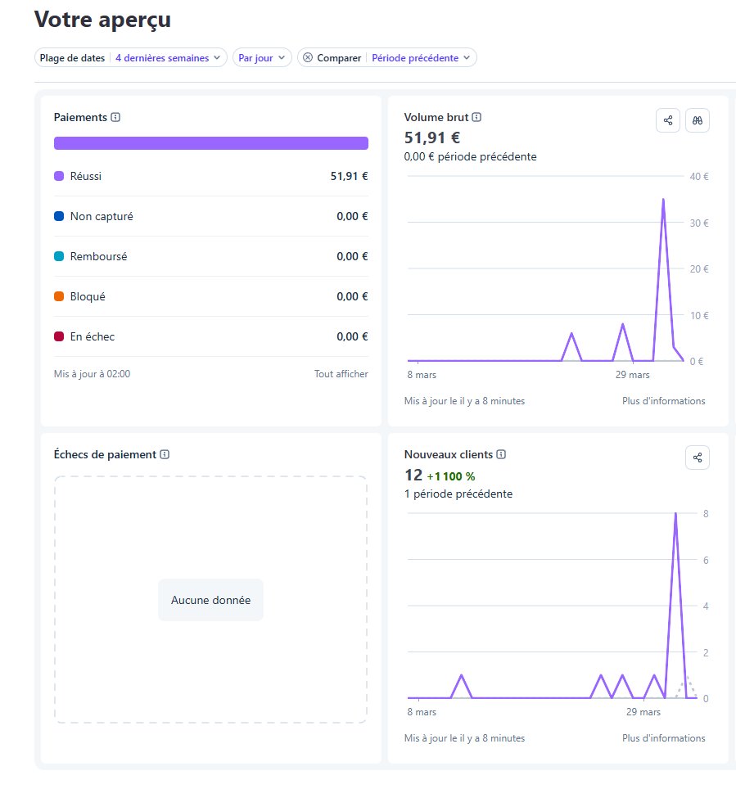Select the En échec row label
736x798 pixels.
(93, 336)
